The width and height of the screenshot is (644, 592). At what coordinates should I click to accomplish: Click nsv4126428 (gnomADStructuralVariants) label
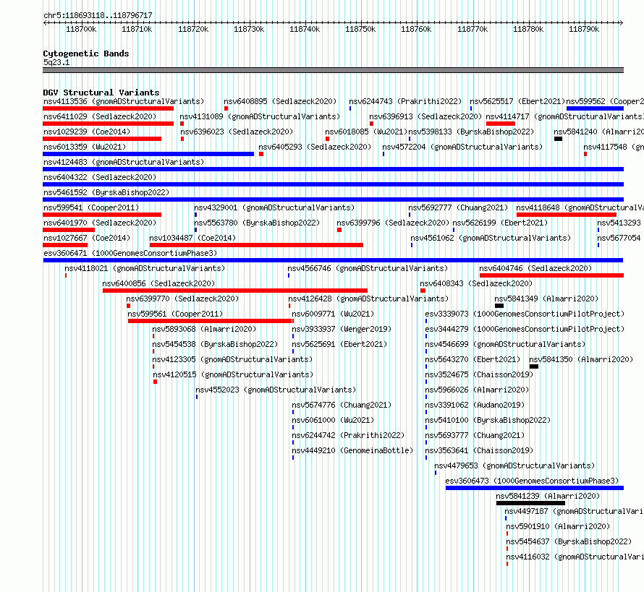pos(368,299)
